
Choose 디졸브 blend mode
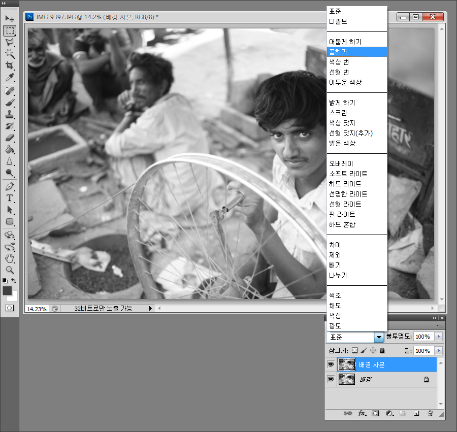[x=357, y=21]
